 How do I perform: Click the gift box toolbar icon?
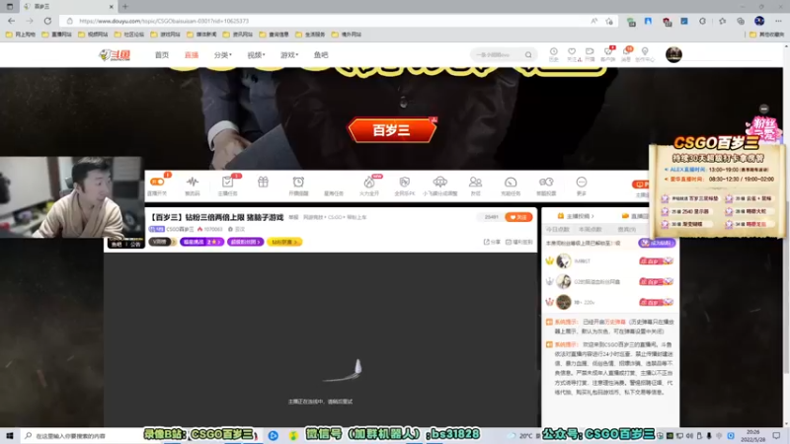point(263,183)
